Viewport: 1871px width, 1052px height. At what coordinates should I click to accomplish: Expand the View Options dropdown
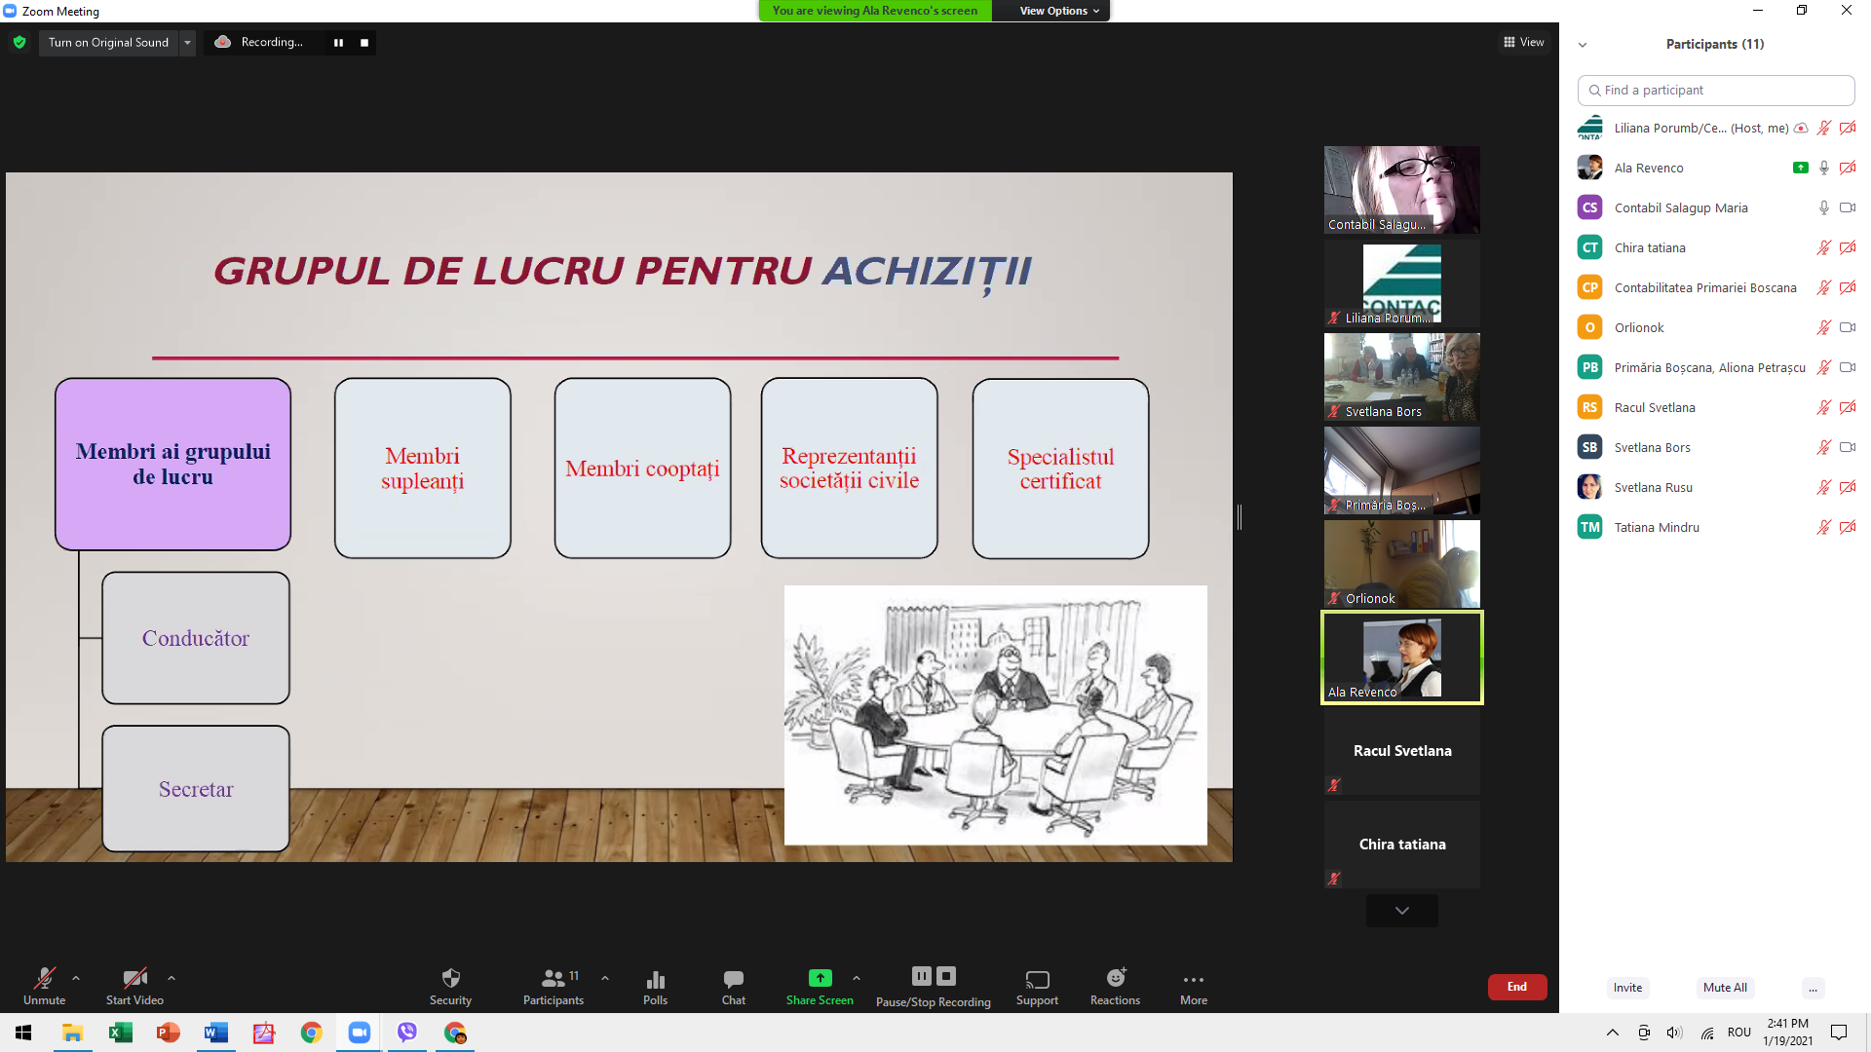pyautogui.click(x=1058, y=11)
